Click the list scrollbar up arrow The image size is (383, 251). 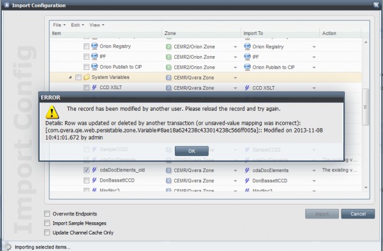pyautogui.click(x=366, y=43)
